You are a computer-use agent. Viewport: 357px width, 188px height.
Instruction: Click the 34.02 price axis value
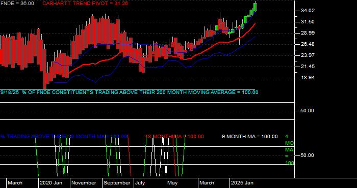[x=308, y=11]
